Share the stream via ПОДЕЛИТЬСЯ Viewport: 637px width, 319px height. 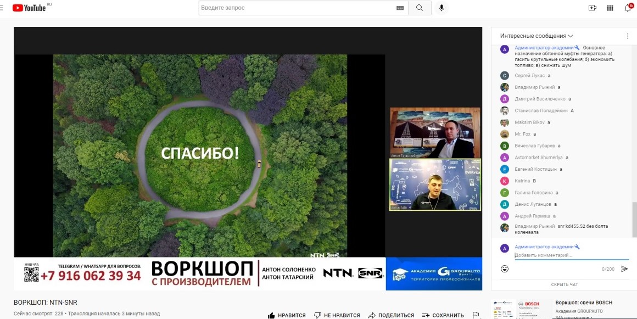(x=391, y=315)
